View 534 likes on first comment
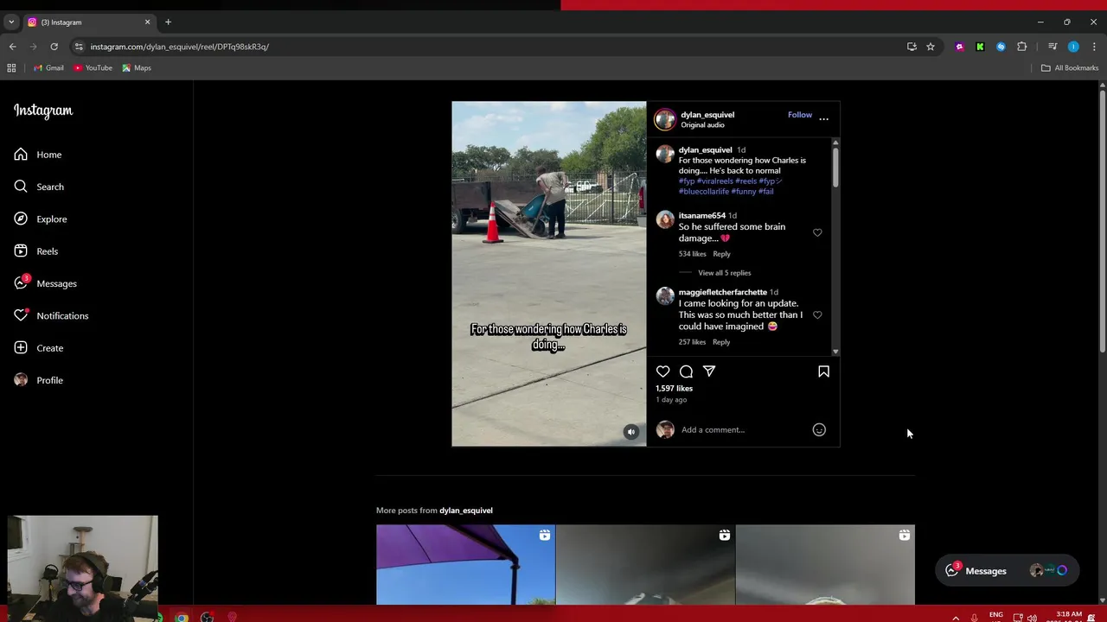The height and width of the screenshot is (622, 1107). (692, 254)
